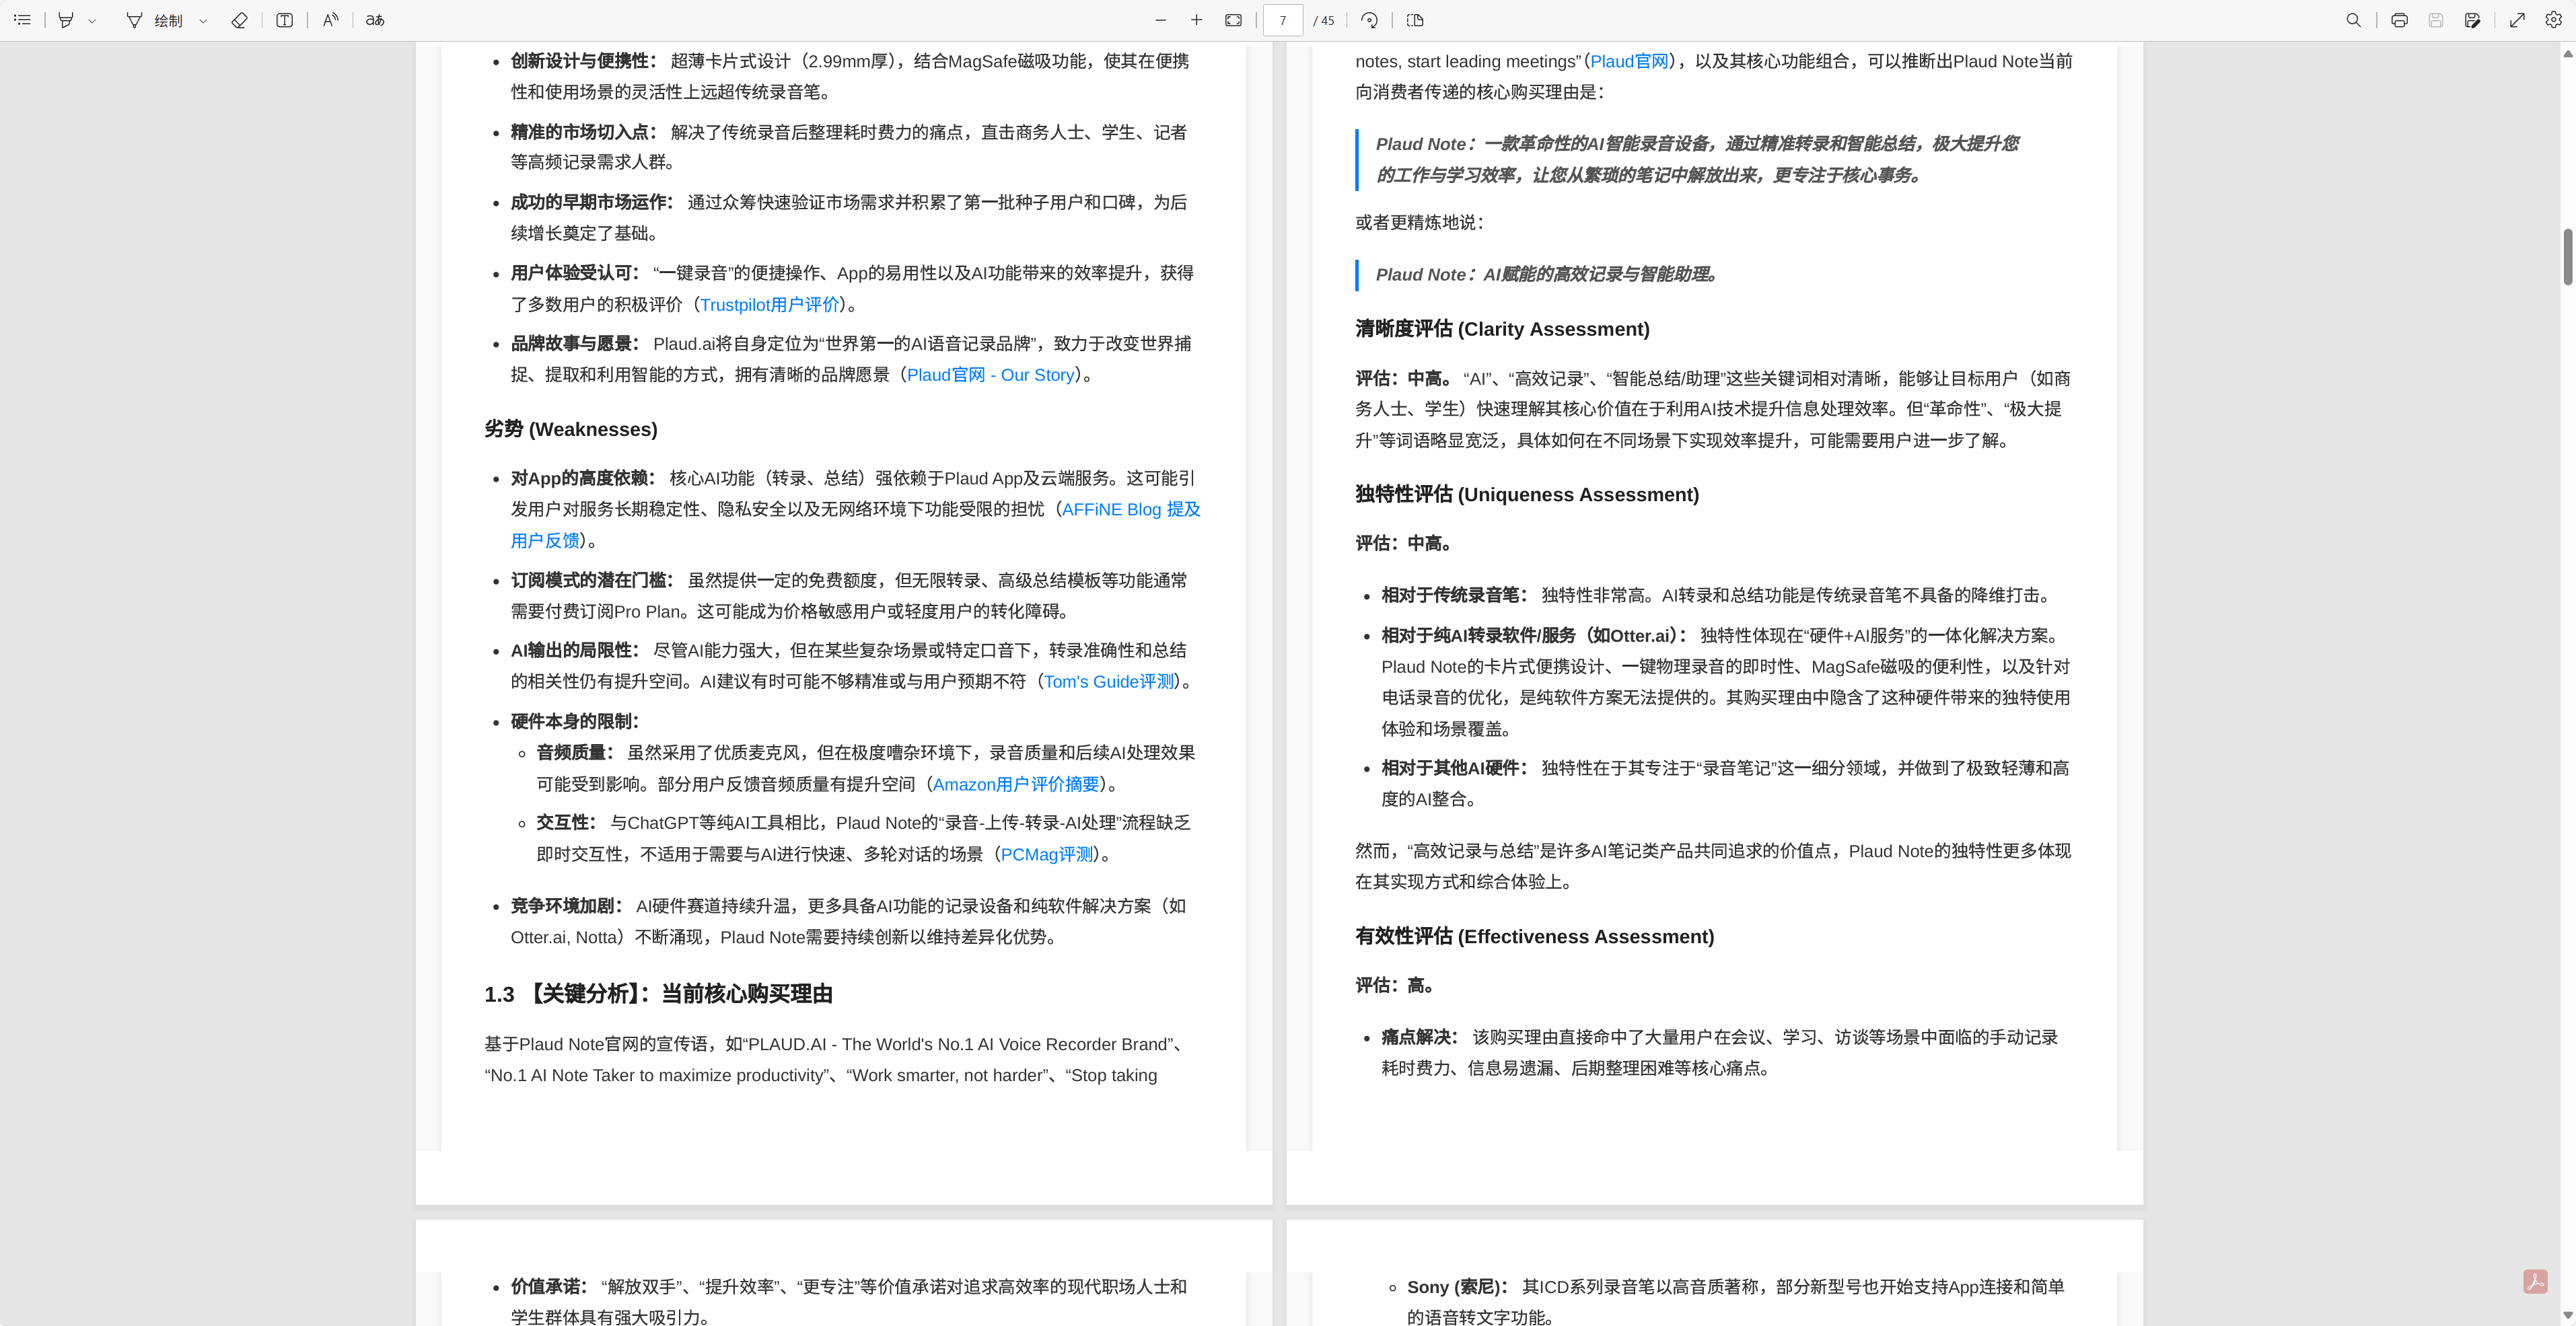Click the page number input field
2576x1326 pixels.
[1282, 20]
